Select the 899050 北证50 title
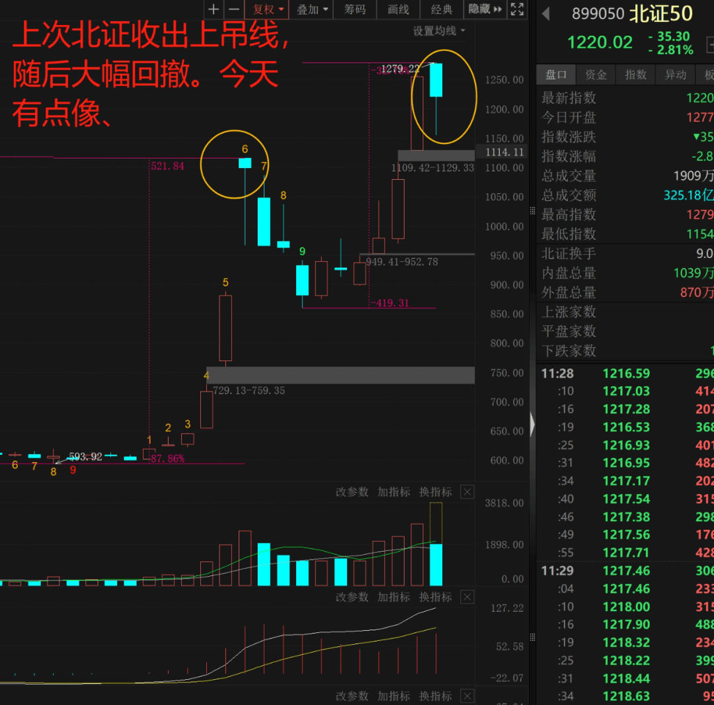 tap(632, 14)
